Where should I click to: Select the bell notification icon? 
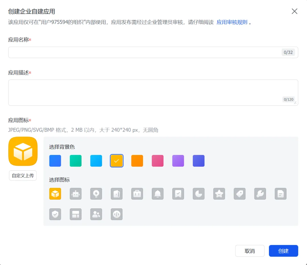point(157,194)
